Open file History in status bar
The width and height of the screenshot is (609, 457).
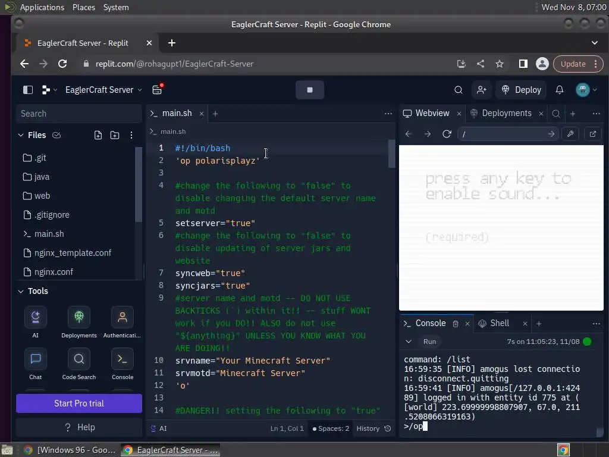(x=373, y=428)
